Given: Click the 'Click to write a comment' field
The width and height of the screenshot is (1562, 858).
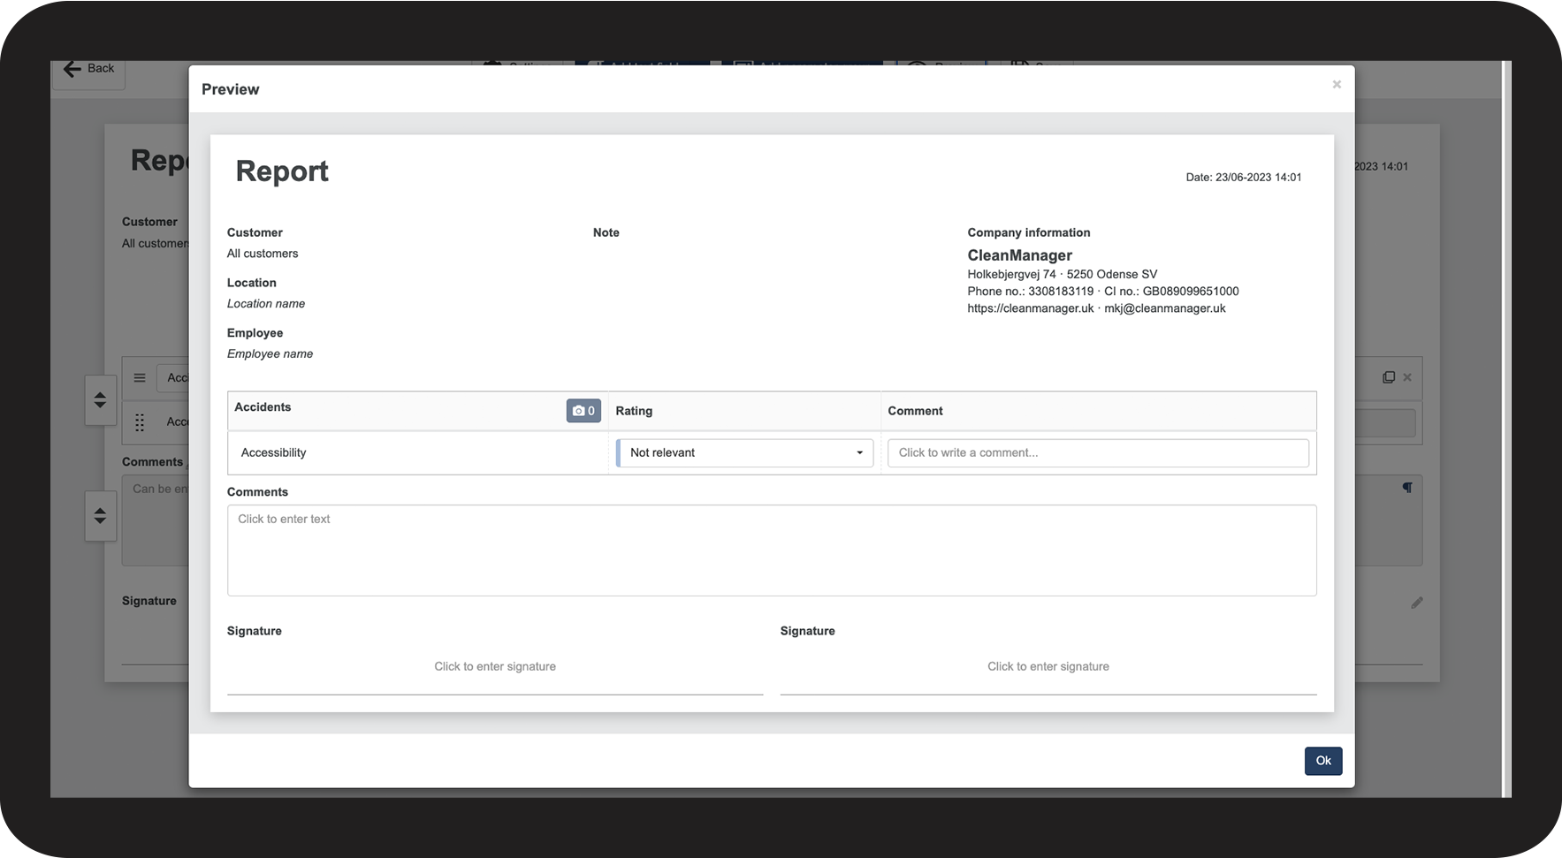Looking at the screenshot, I should pyautogui.click(x=1098, y=453).
